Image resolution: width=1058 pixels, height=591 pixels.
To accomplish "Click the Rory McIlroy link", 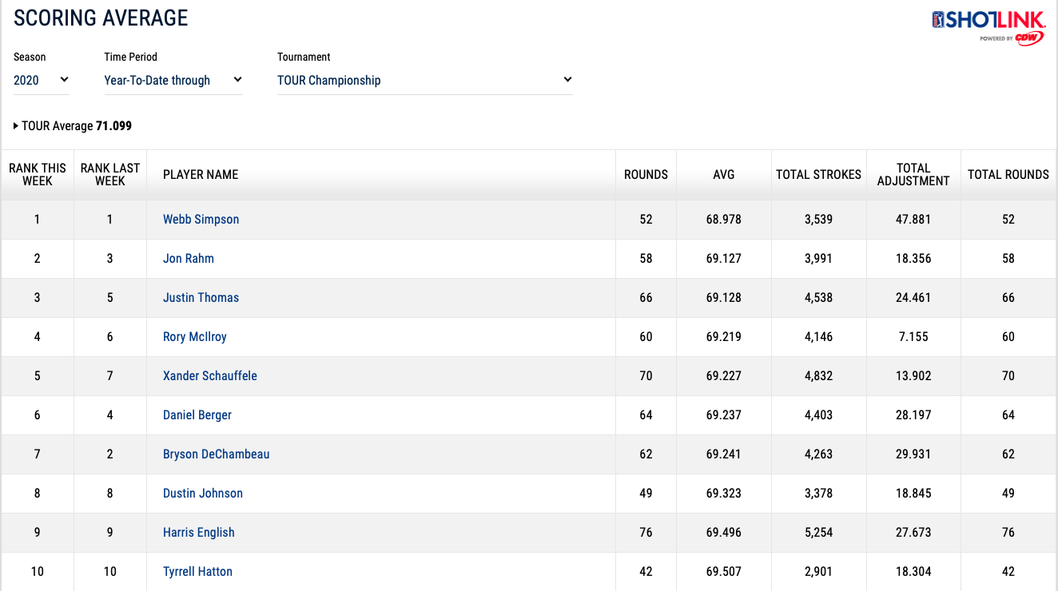I will tap(195, 337).
